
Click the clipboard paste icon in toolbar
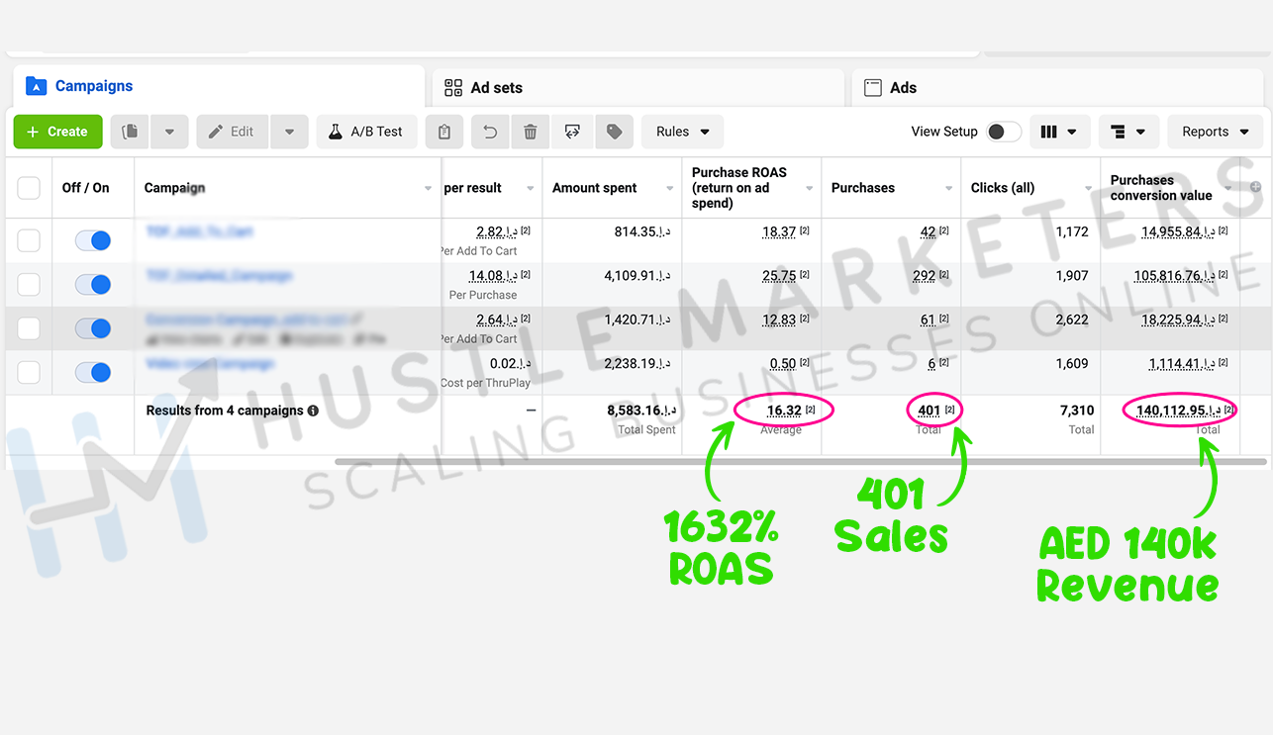click(444, 132)
